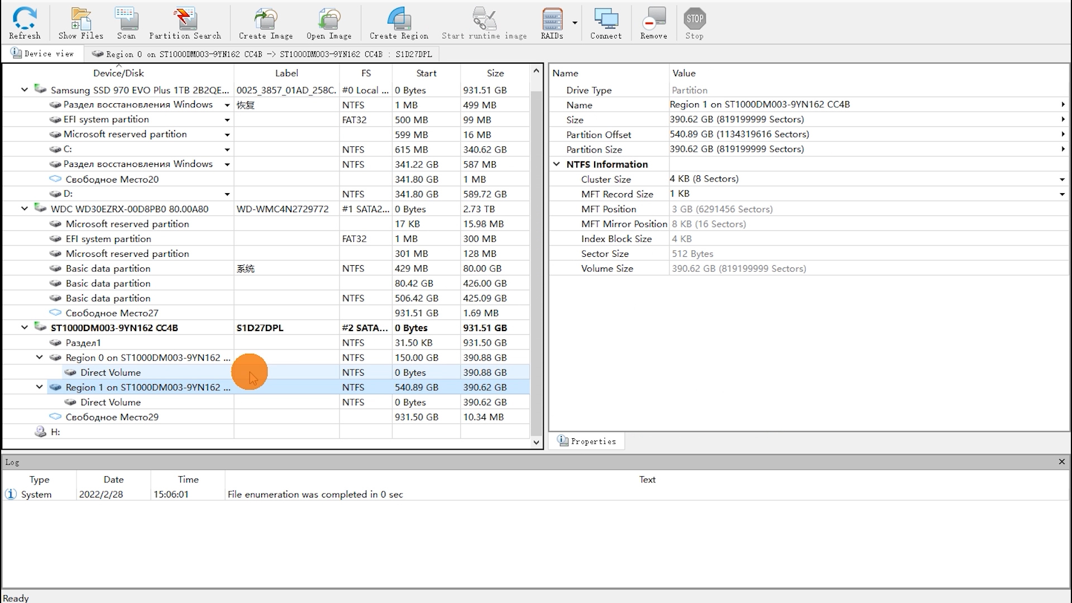Select the Properties tab
The width and height of the screenshot is (1072, 603).
coord(587,441)
